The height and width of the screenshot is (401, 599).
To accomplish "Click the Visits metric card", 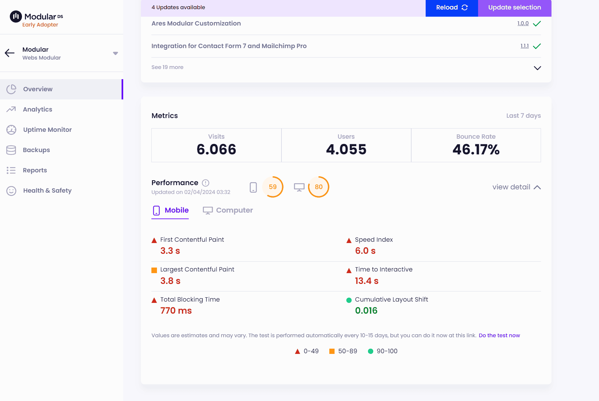I will tap(216, 145).
